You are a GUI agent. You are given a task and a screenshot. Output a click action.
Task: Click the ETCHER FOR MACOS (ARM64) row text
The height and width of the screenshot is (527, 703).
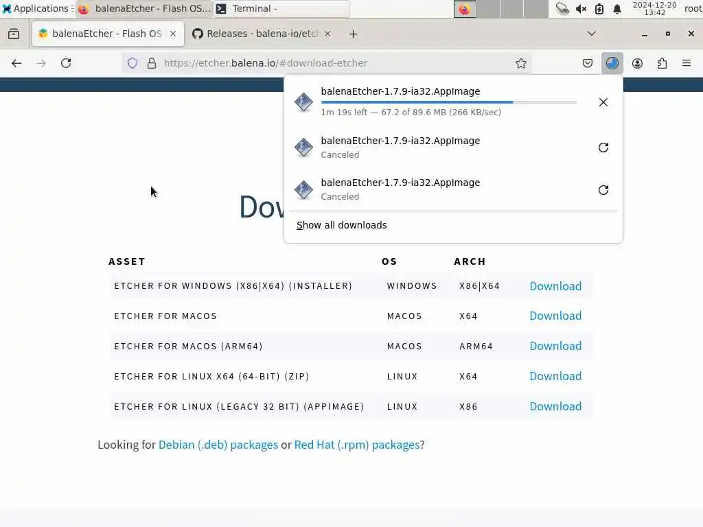[x=188, y=347]
